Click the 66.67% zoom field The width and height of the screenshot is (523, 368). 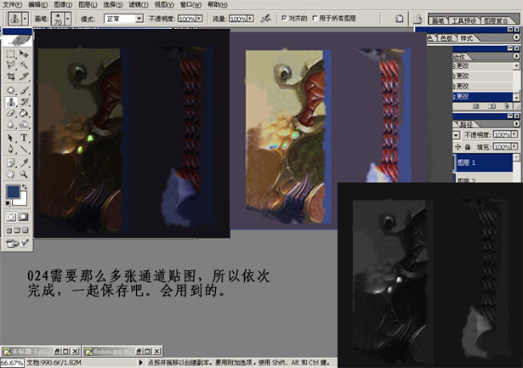(x=13, y=363)
